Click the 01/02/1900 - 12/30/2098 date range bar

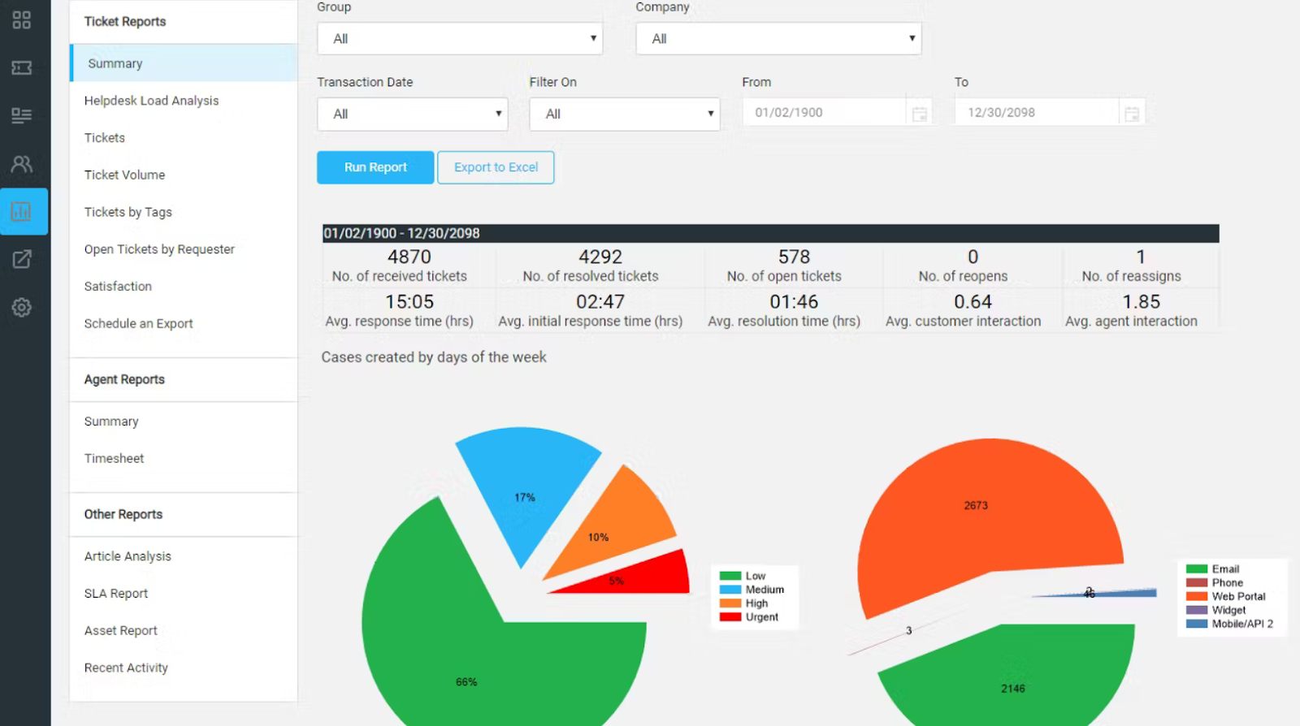click(770, 233)
